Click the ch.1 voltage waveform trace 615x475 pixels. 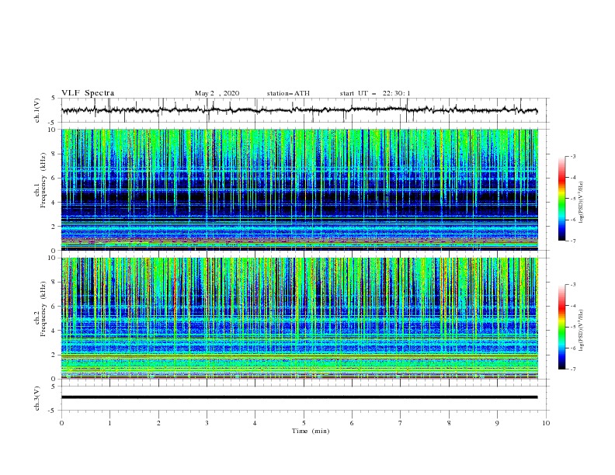(x=299, y=110)
